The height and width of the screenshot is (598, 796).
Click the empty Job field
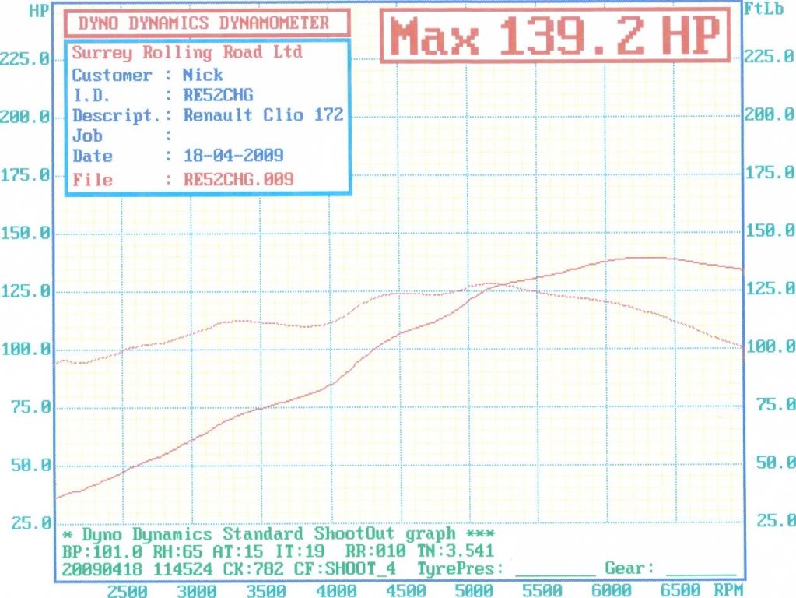click(233, 135)
